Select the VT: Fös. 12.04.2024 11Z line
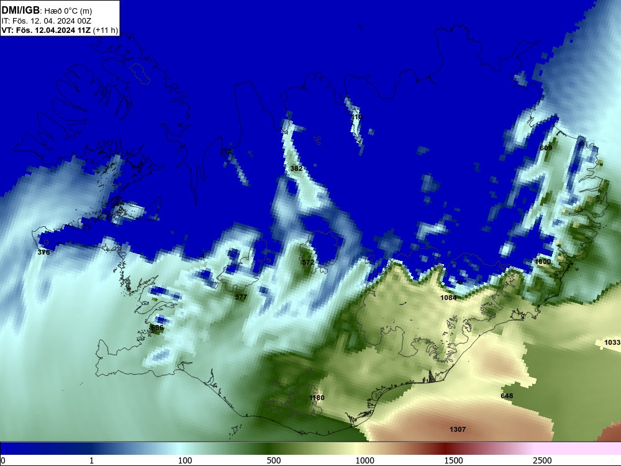The height and width of the screenshot is (466, 621). (x=60, y=30)
